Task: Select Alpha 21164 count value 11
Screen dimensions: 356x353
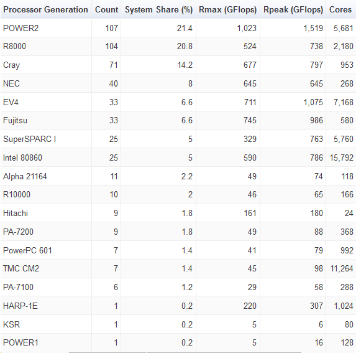Action: (114, 177)
